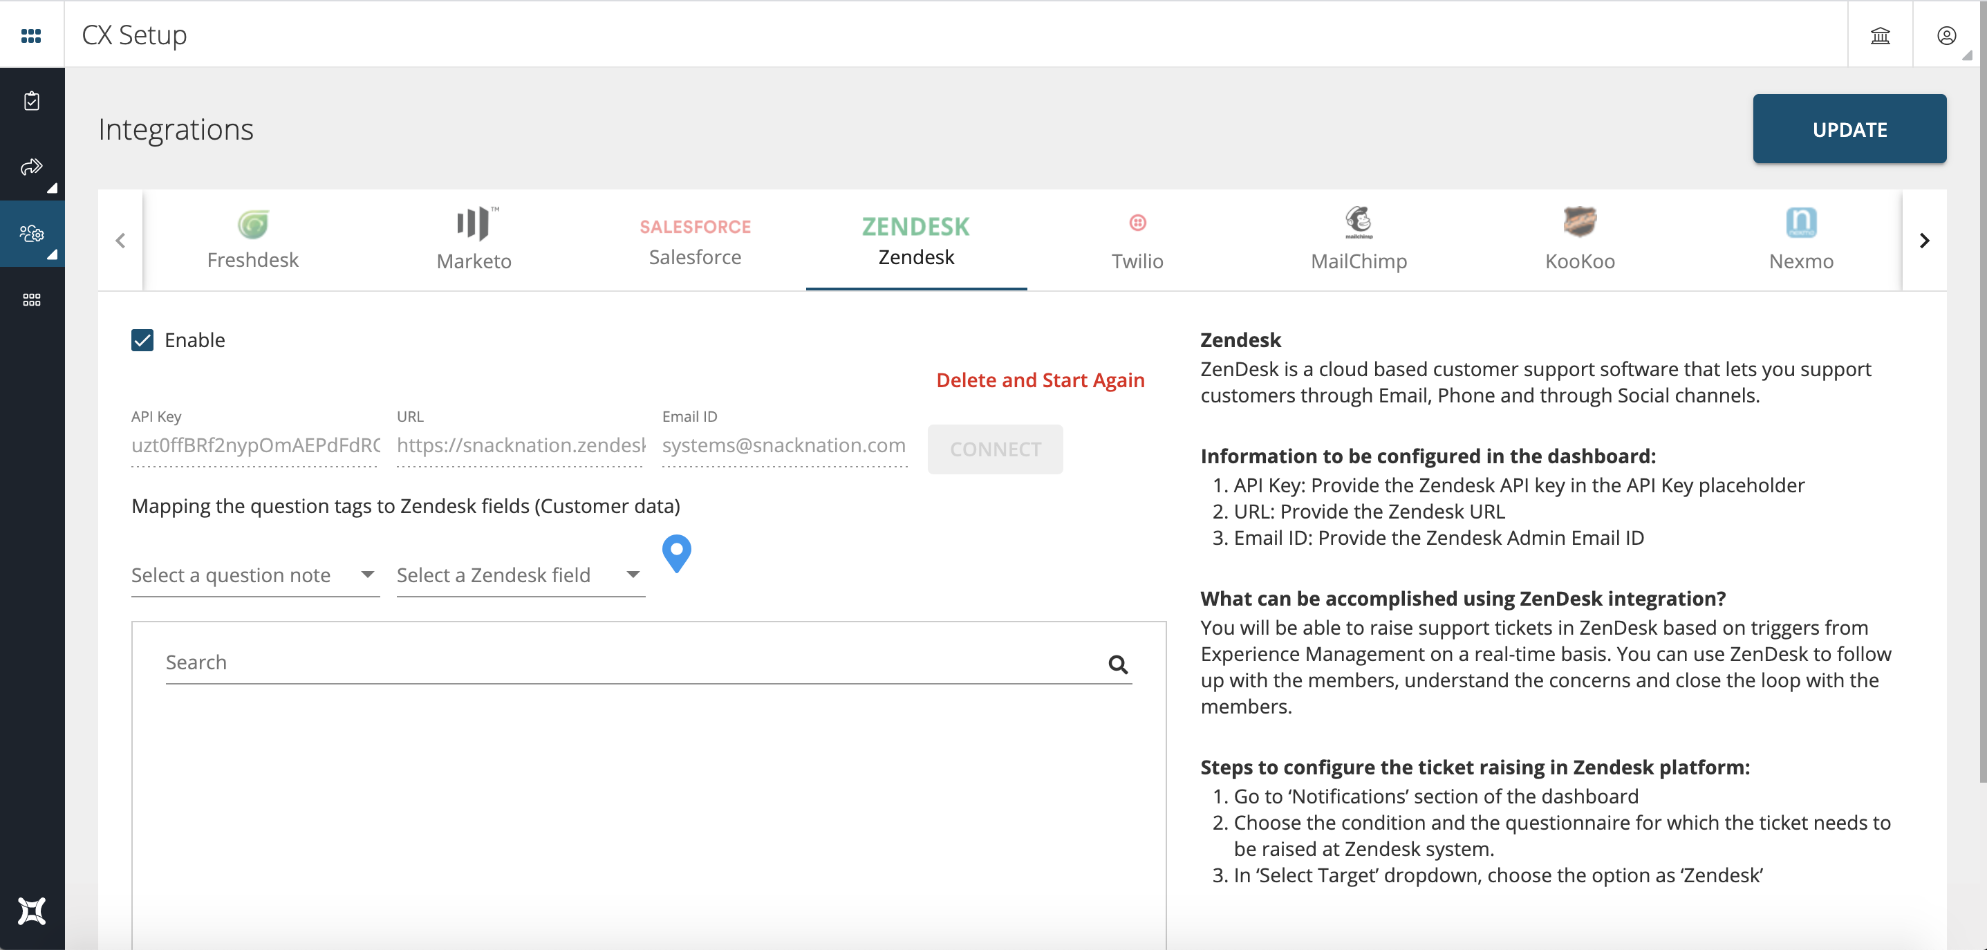Open the clipboard checklist sidebar icon
The height and width of the screenshot is (950, 1987).
pos(32,101)
